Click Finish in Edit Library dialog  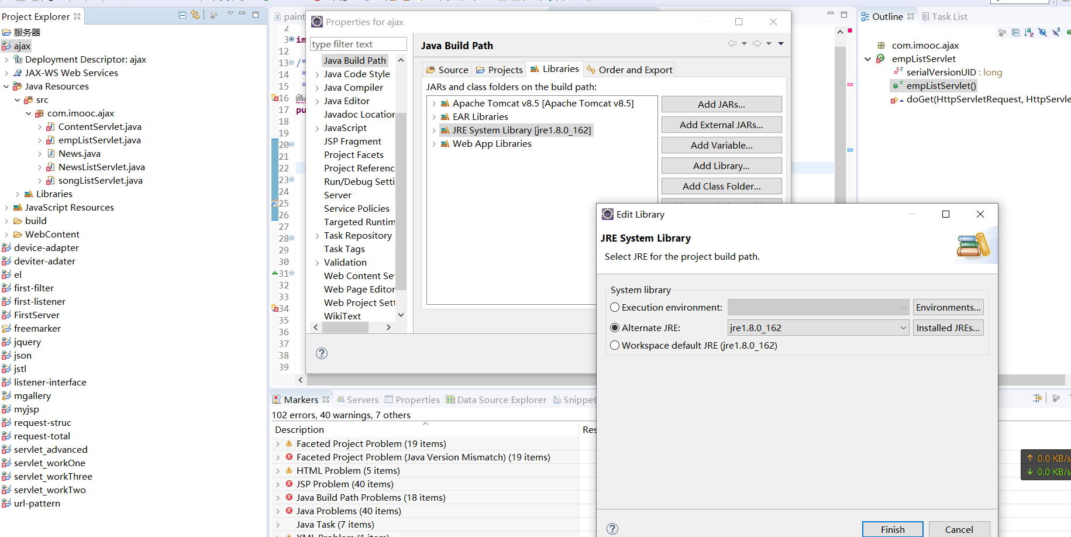(x=893, y=529)
